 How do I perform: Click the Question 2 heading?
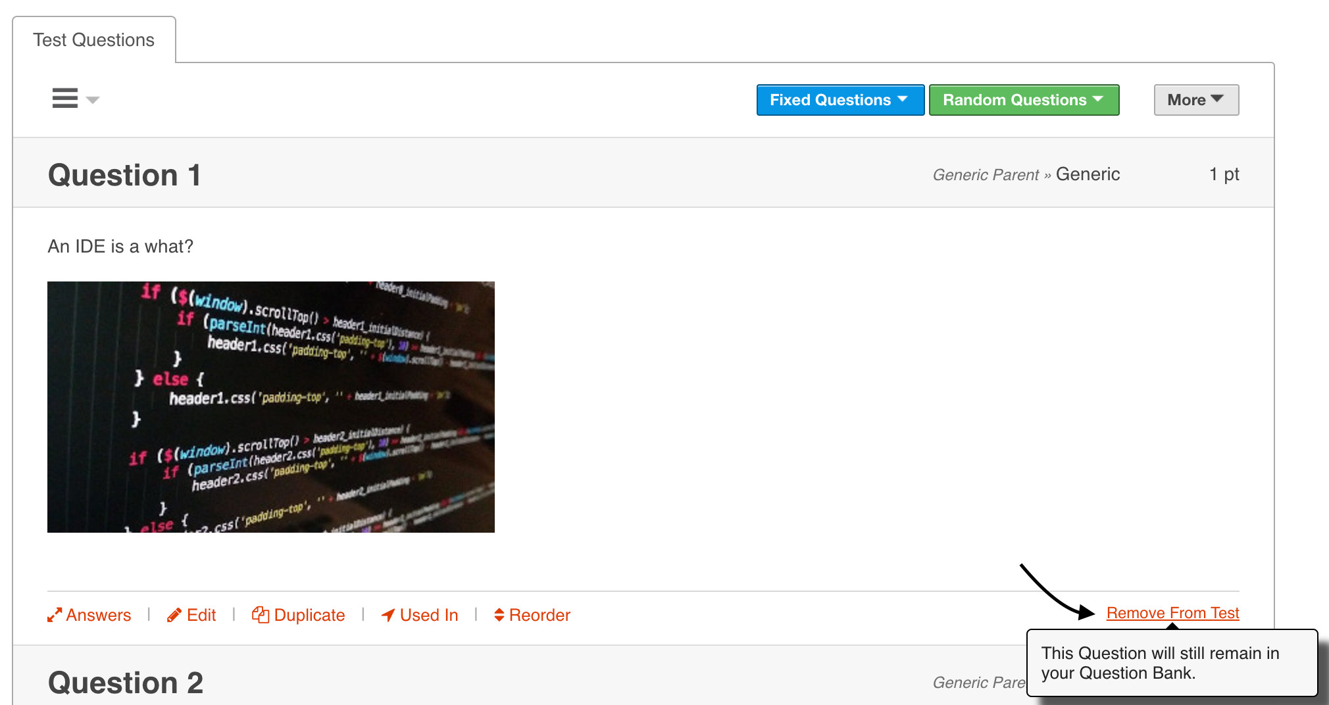[x=126, y=683]
